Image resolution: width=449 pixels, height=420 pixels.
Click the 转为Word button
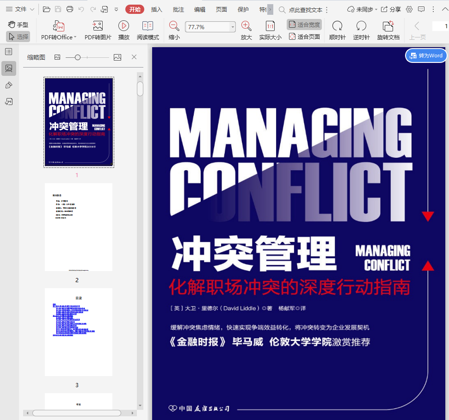(x=426, y=56)
